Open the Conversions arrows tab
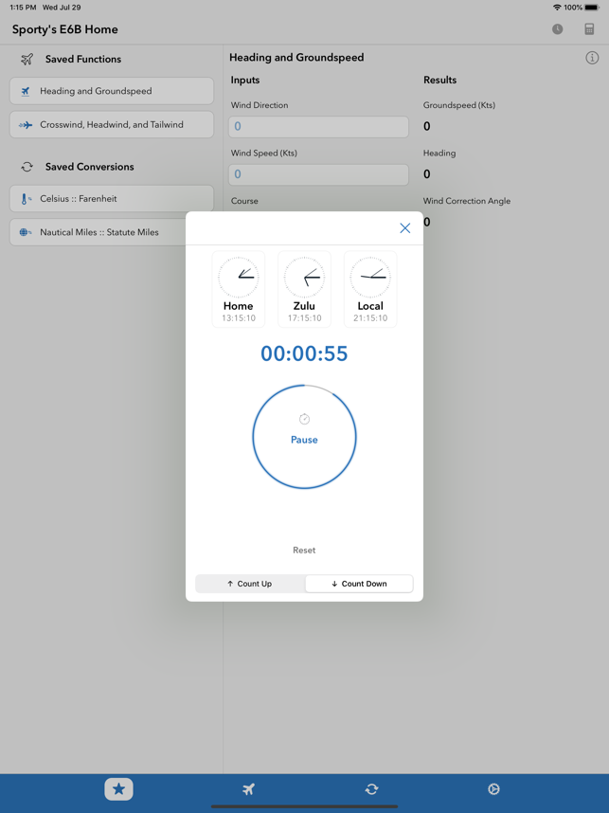Image resolution: width=609 pixels, height=813 pixels. click(371, 789)
